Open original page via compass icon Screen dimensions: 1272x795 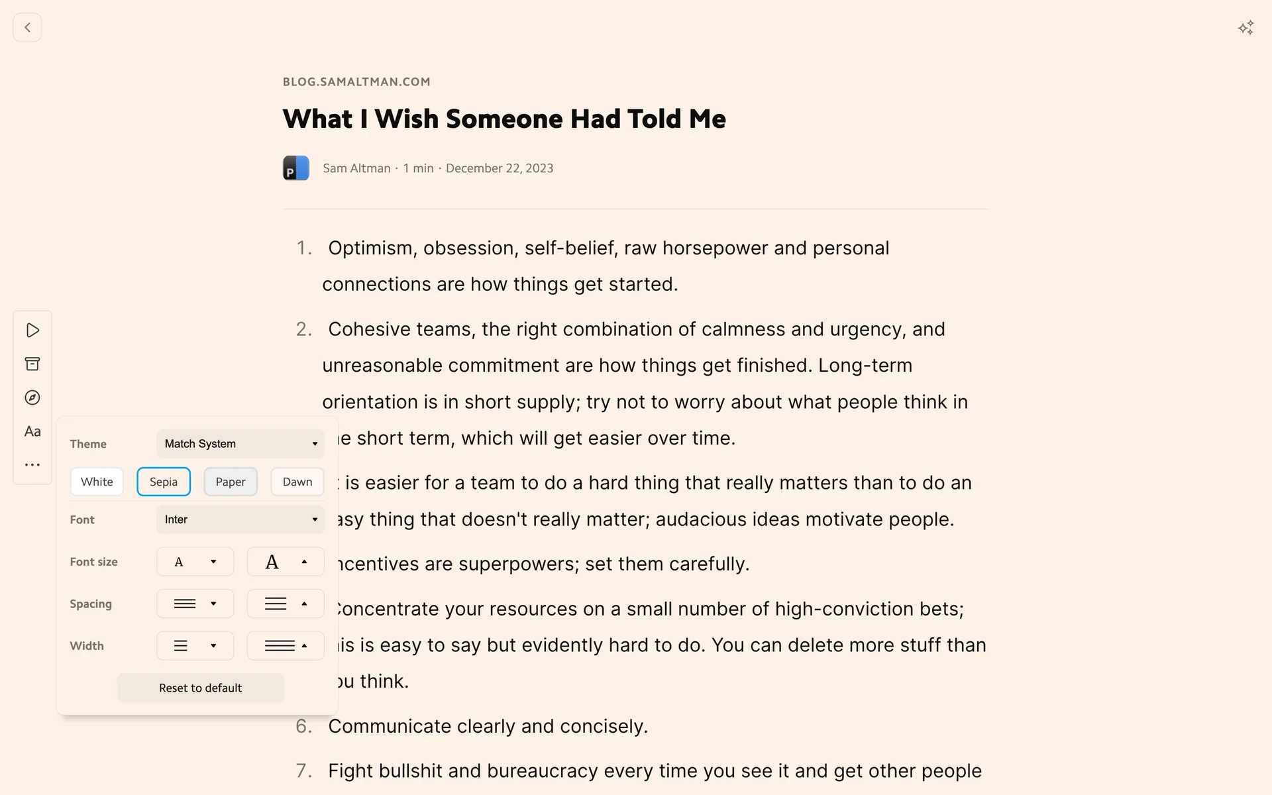point(32,397)
